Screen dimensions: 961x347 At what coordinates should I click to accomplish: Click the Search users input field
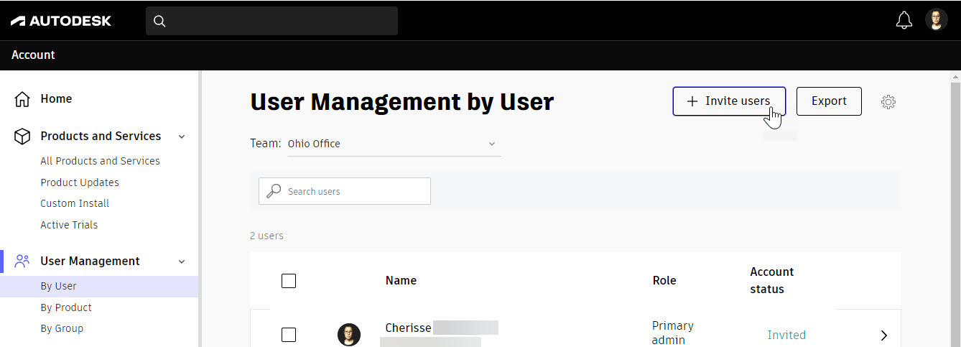click(345, 191)
